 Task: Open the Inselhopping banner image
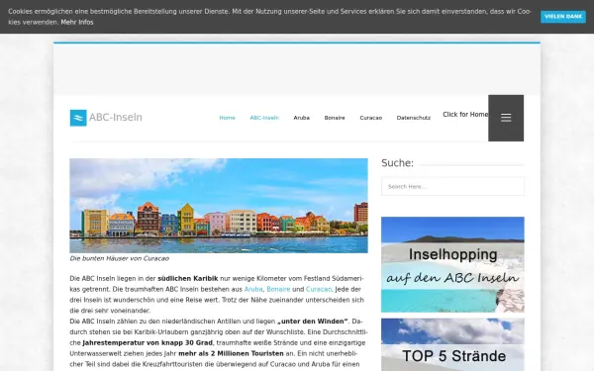point(452,264)
